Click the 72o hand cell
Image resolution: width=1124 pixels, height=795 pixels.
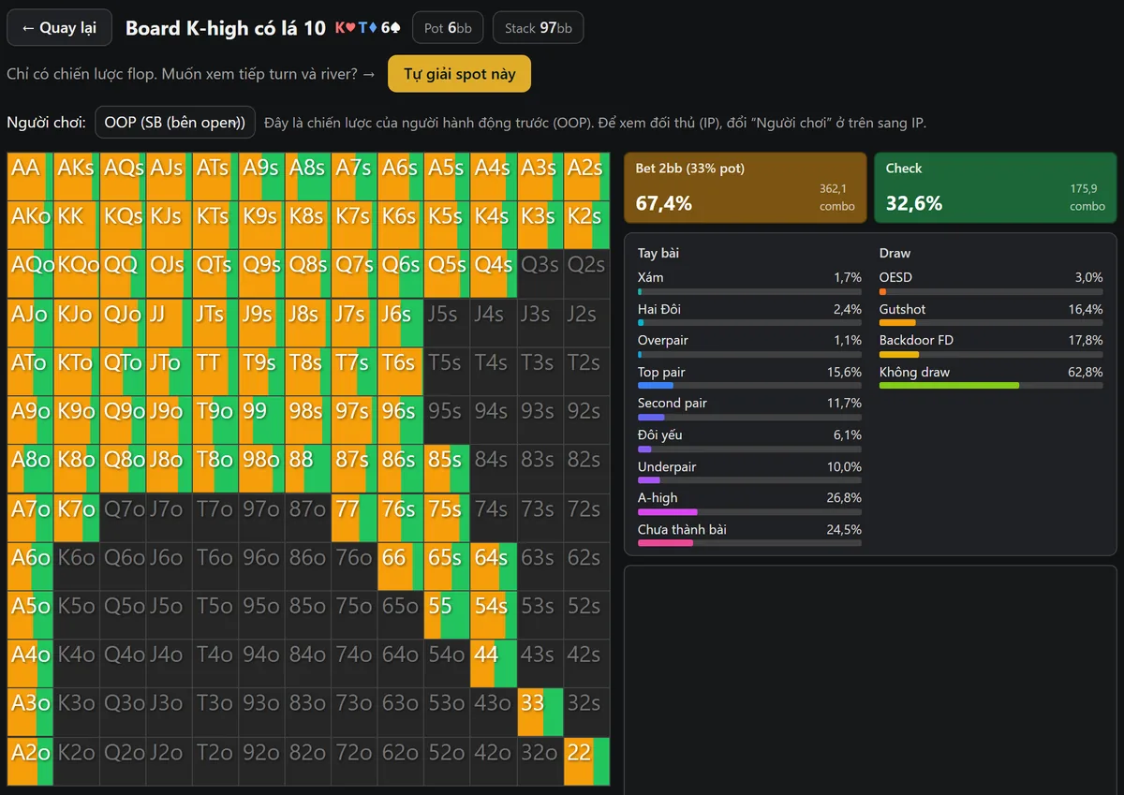pyautogui.click(x=355, y=761)
